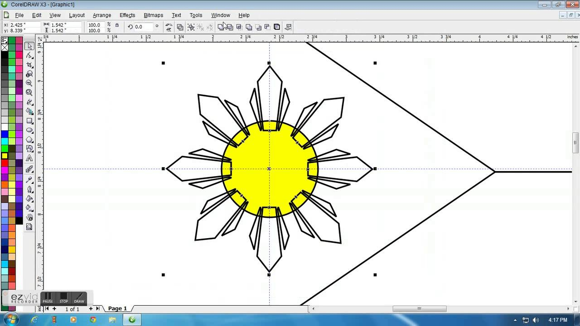The height and width of the screenshot is (326, 580).
Task: Click the Trim shapes button
Action: 231,27
